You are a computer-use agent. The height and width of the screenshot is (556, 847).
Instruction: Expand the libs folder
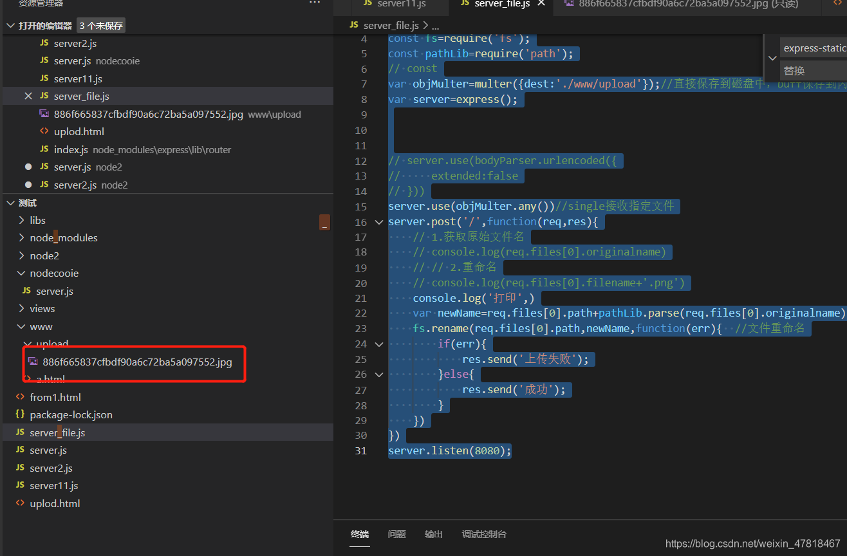tap(22, 220)
